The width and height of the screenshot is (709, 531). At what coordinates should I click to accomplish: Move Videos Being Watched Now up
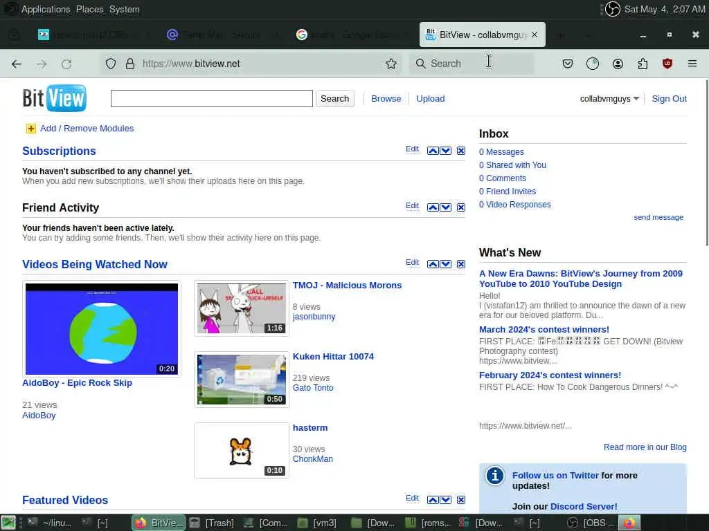433,264
